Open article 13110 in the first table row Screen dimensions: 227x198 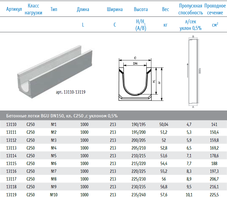[11, 125]
